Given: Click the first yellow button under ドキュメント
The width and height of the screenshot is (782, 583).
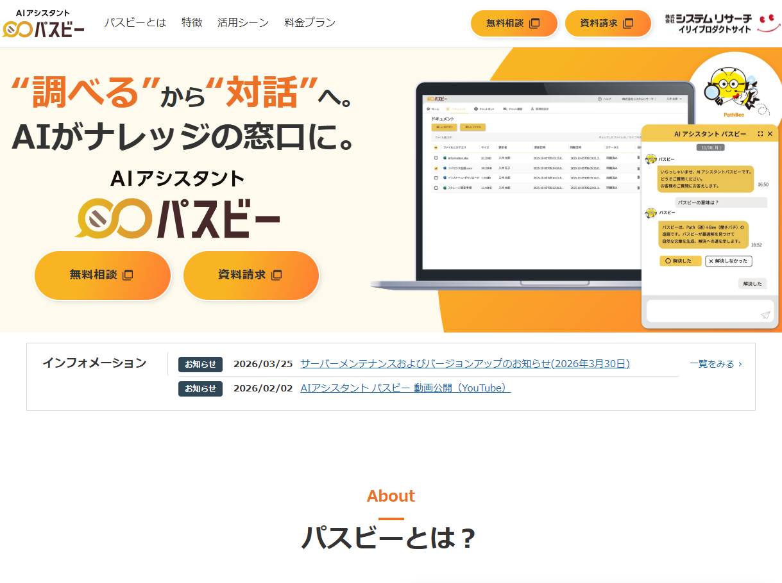Looking at the screenshot, I should click(444, 127).
